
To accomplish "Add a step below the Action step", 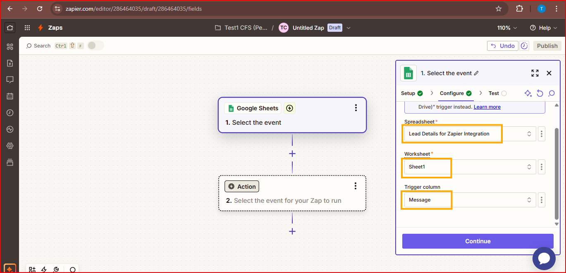I will point(292,231).
